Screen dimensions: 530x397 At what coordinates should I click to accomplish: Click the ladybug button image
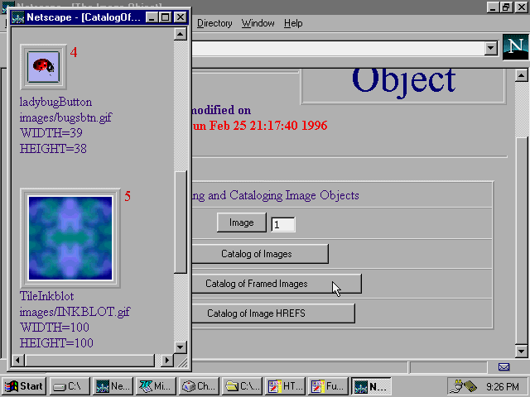43,67
